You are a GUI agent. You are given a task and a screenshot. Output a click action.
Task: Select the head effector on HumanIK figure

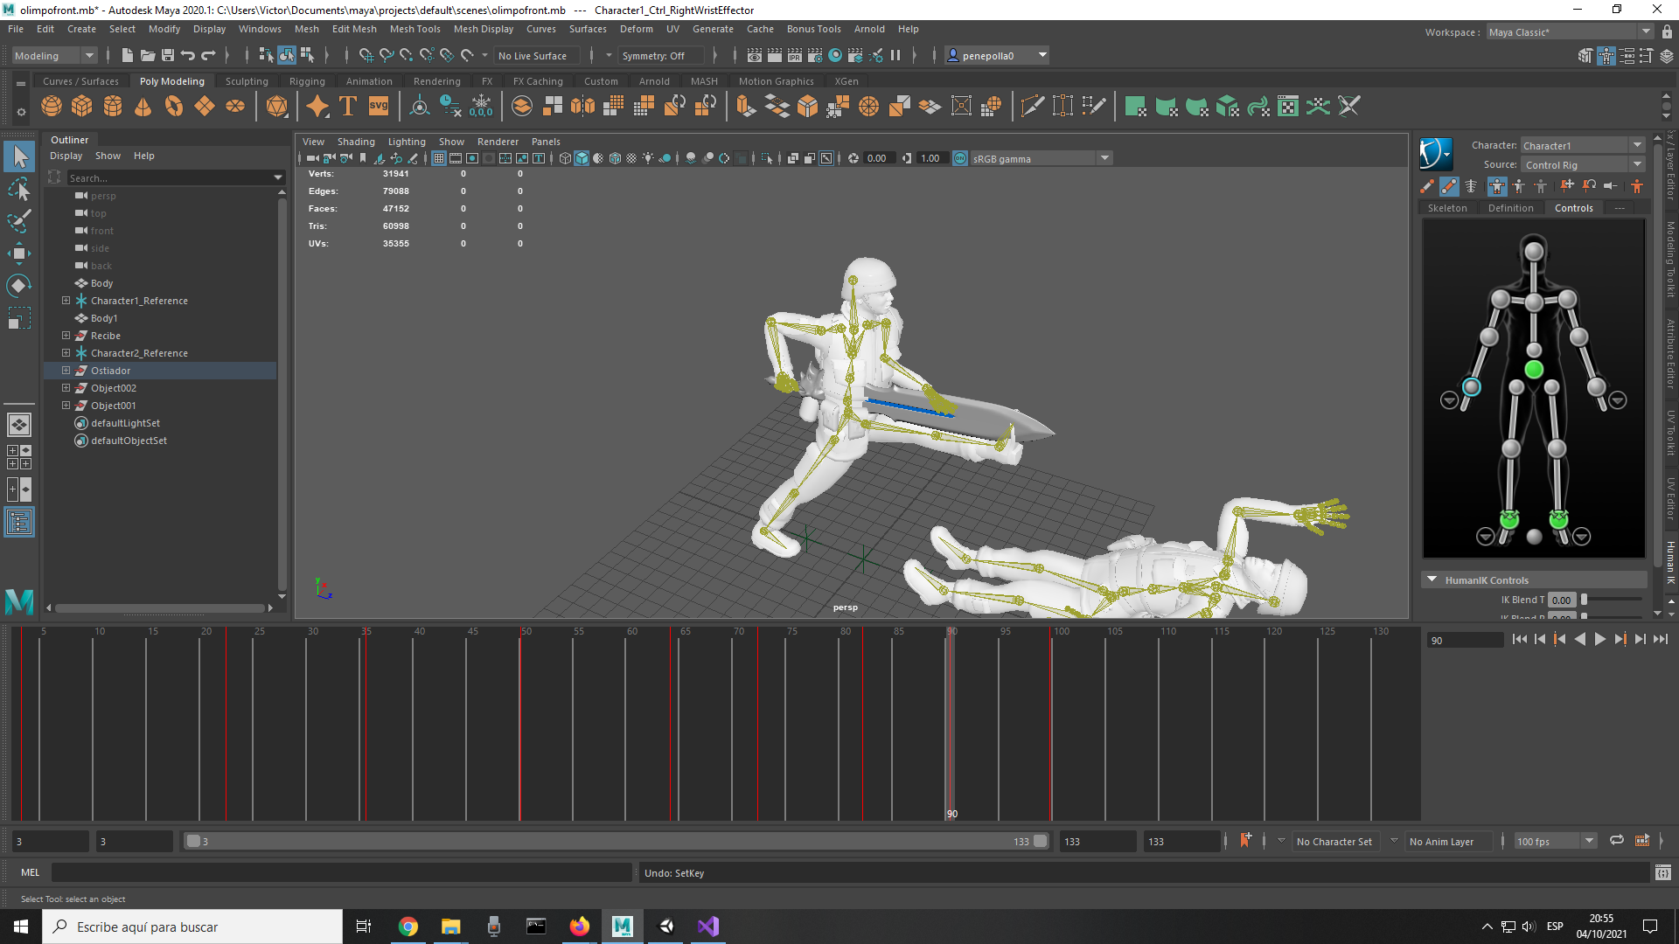coord(1534,252)
